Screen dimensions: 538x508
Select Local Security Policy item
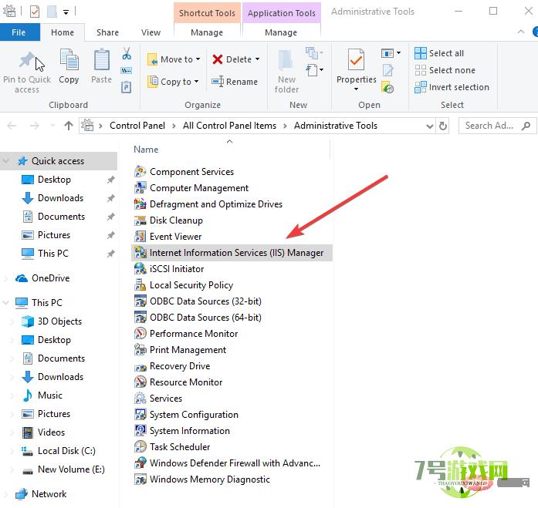tap(191, 285)
